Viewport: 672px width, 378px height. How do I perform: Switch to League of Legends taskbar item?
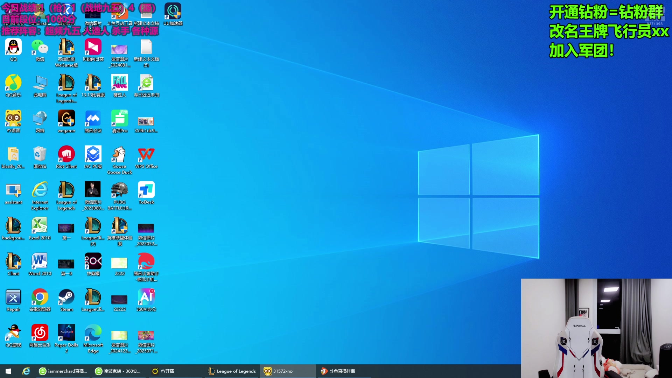click(232, 371)
